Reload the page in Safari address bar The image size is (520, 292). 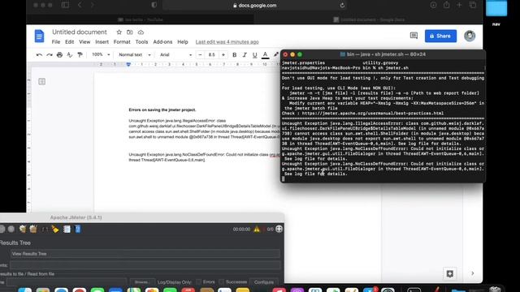(342, 6)
